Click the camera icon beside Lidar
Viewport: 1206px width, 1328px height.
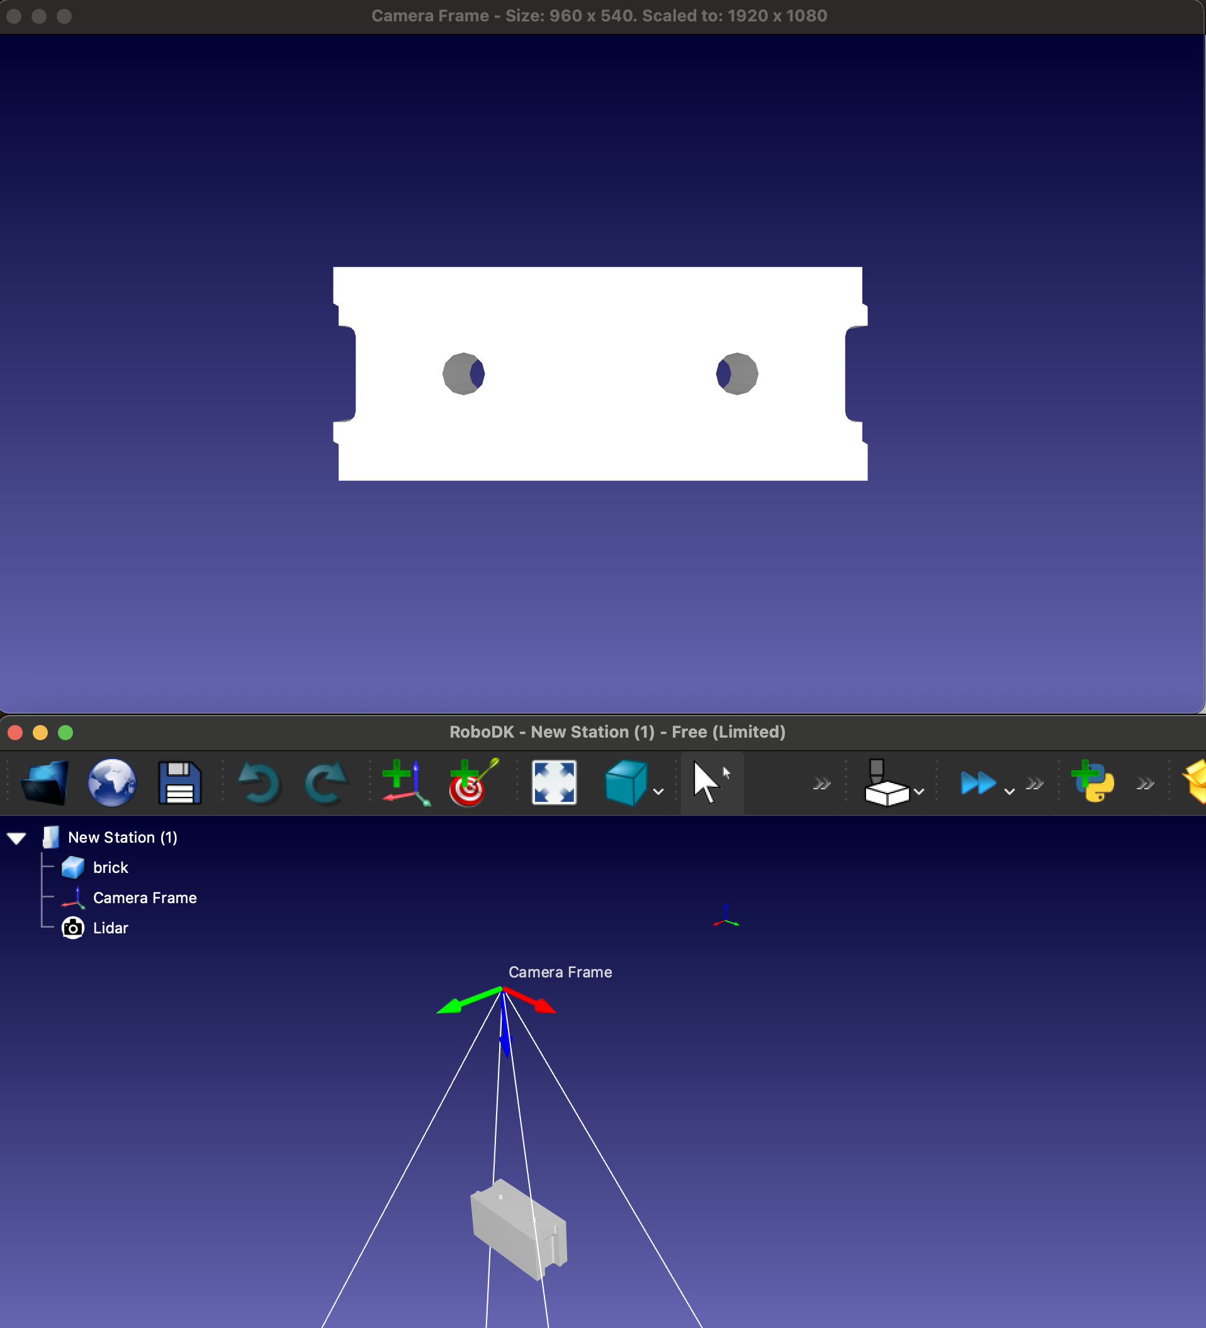pyautogui.click(x=72, y=928)
